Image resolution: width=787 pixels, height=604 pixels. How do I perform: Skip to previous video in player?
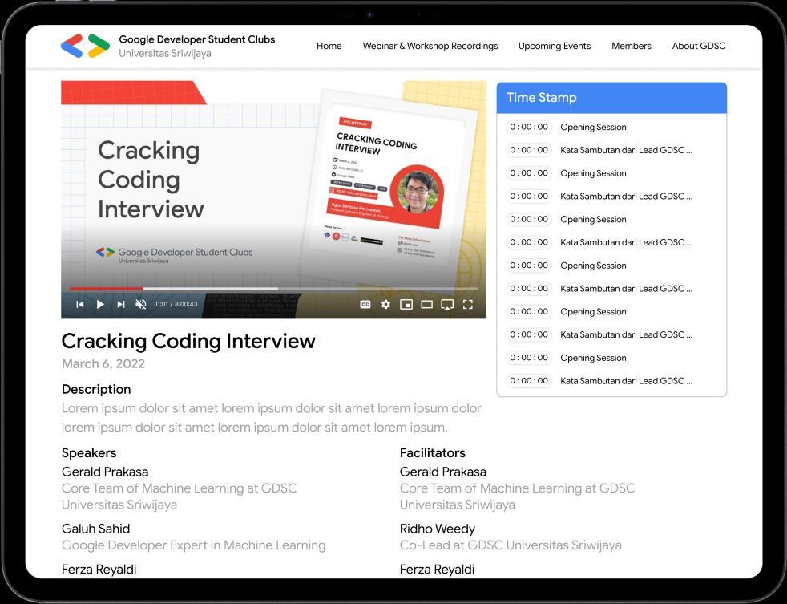80,304
